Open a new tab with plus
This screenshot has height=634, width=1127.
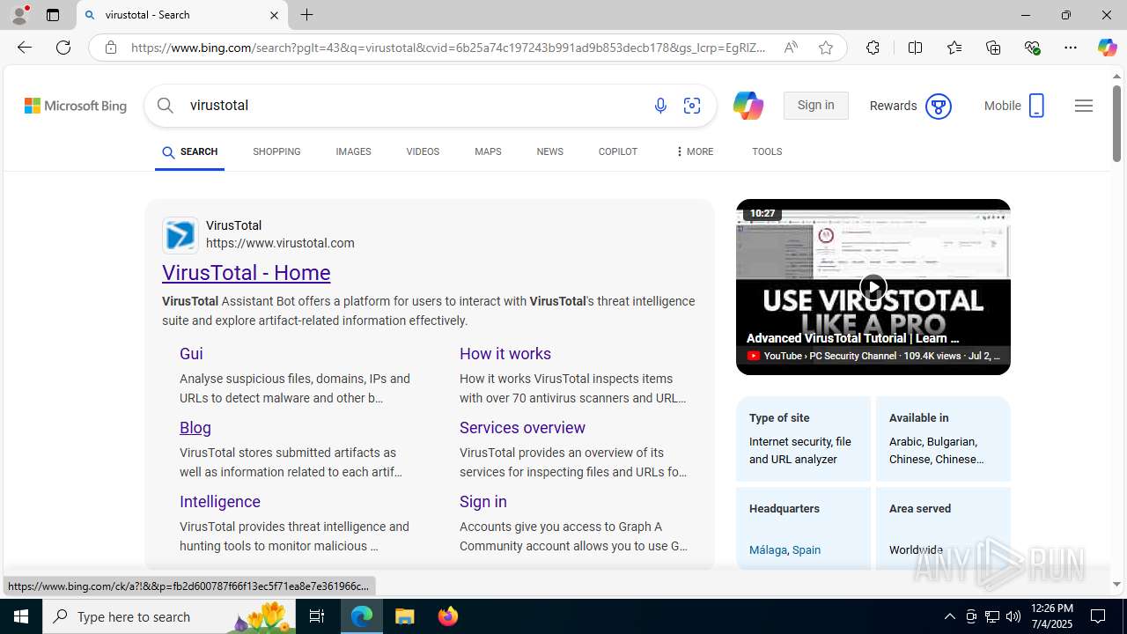click(307, 15)
